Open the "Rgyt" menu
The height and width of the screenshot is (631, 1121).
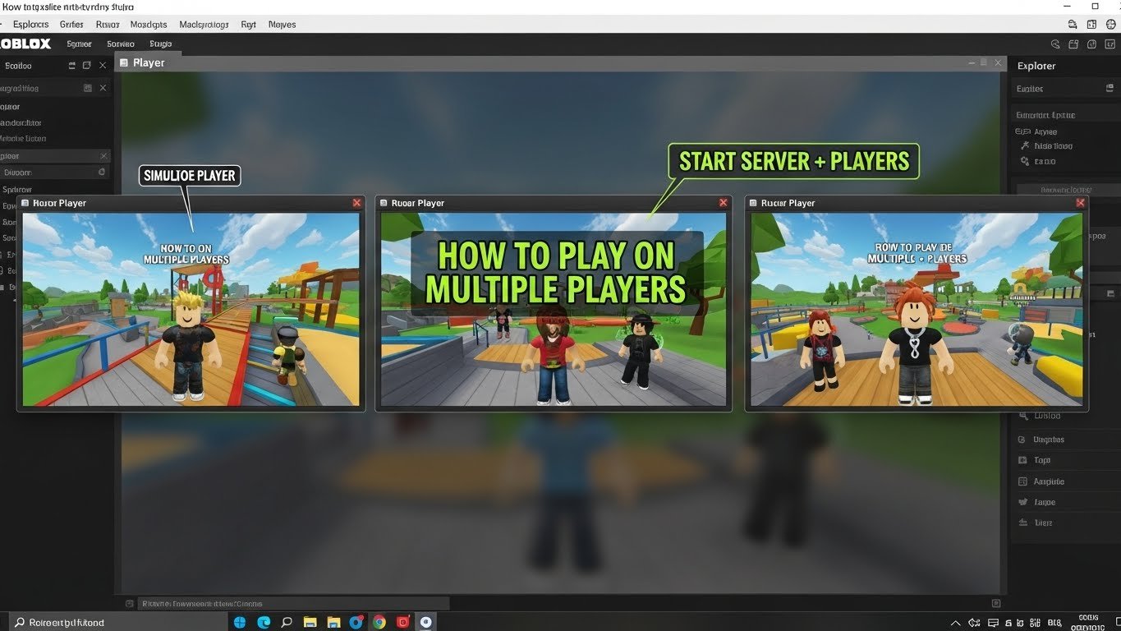coord(248,25)
